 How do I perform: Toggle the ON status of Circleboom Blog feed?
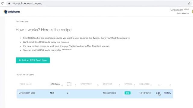tap(127, 93)
